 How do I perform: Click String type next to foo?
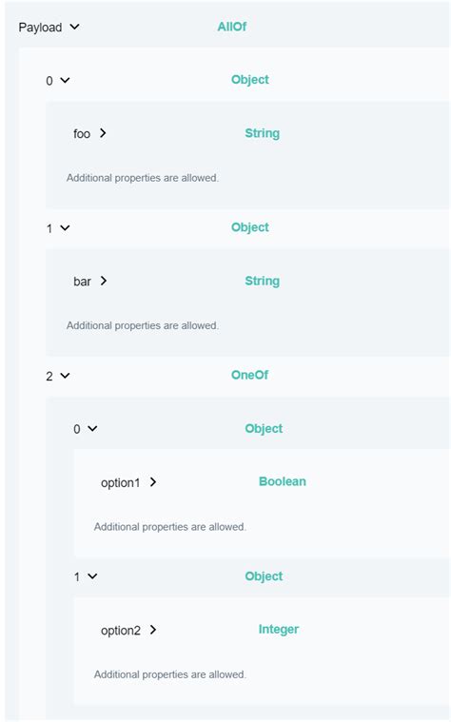262,133
